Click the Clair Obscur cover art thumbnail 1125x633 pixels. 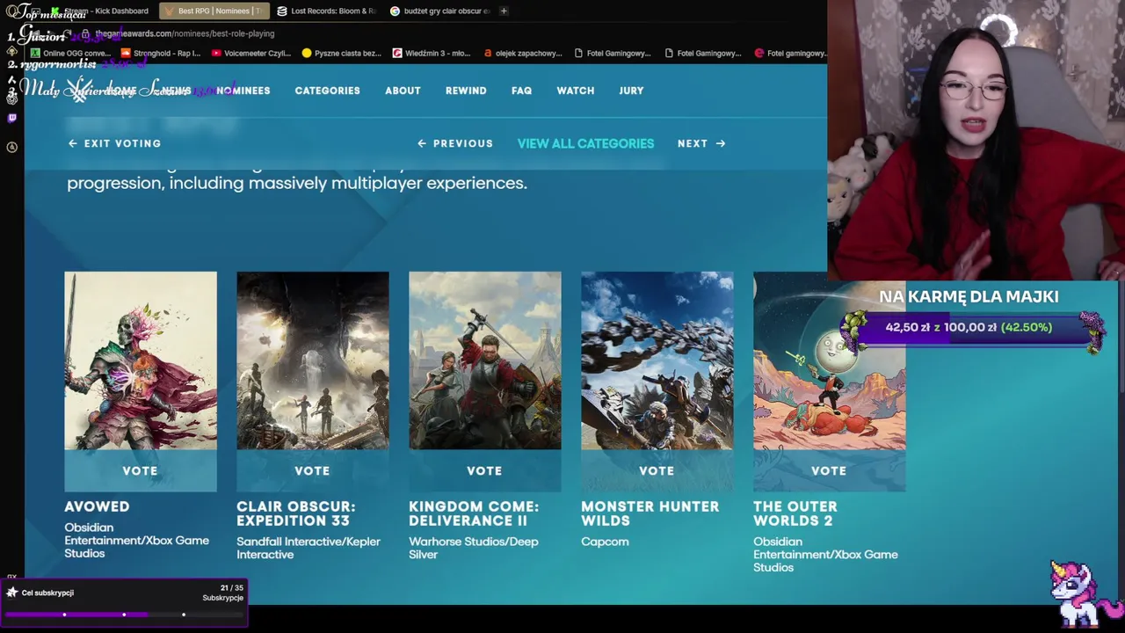pyautogui.click(x=313, y=360)
